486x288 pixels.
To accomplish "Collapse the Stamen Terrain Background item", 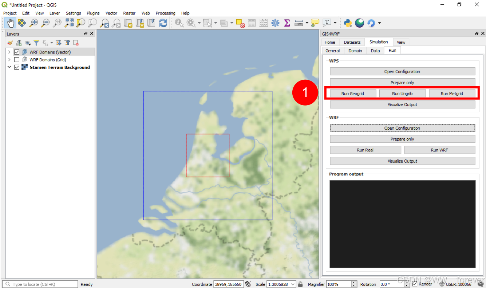I will [x=9, y=67].
